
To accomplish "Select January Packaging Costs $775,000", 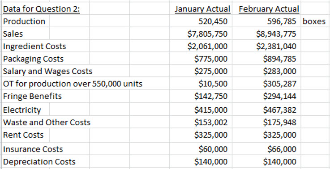I will tap(211, 59).
